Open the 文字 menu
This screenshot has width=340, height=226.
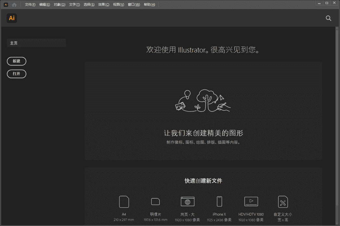74,4
